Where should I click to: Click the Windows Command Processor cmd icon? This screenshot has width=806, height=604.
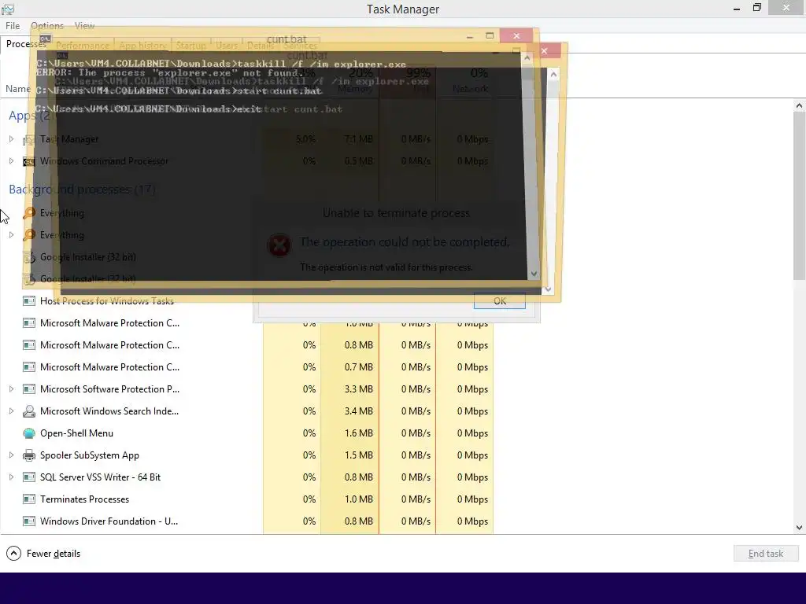(29, 161)
